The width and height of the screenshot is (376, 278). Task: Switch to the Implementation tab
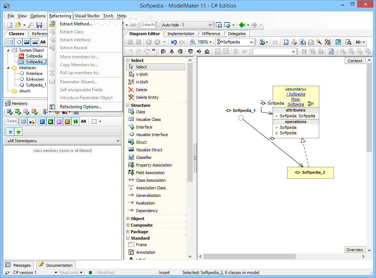(x=181, y=34)
